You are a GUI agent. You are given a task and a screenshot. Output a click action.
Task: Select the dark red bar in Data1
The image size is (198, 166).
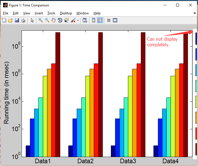[x=58, y=95]
